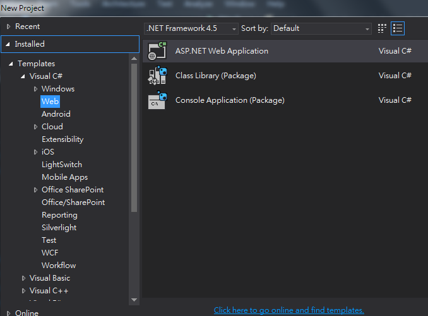
Task: Select the Mobile Apps template category
Action: click(x=64, y=177)
